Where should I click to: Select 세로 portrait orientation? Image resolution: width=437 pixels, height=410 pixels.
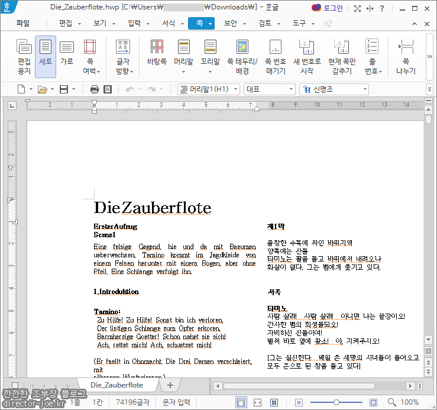coord(46,57)
